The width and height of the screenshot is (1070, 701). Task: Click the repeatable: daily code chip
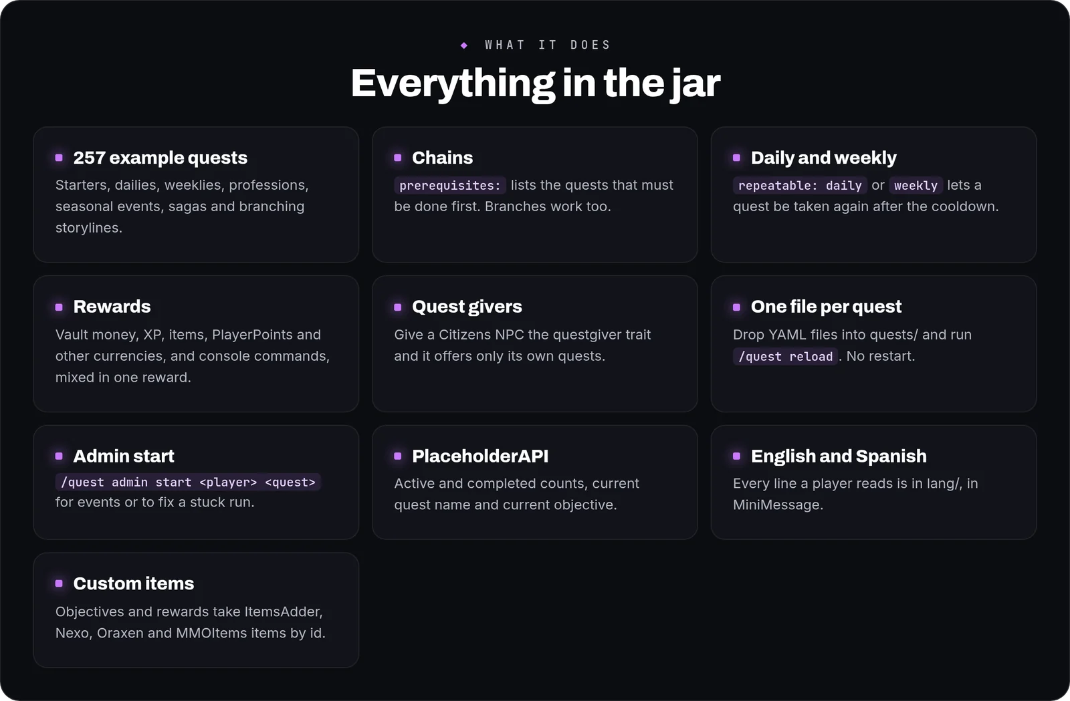[x=800, y=185]
